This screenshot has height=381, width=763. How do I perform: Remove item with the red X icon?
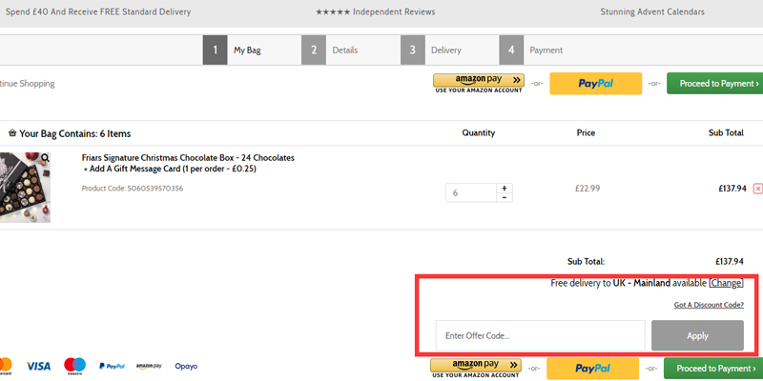(x=757, y=189)
